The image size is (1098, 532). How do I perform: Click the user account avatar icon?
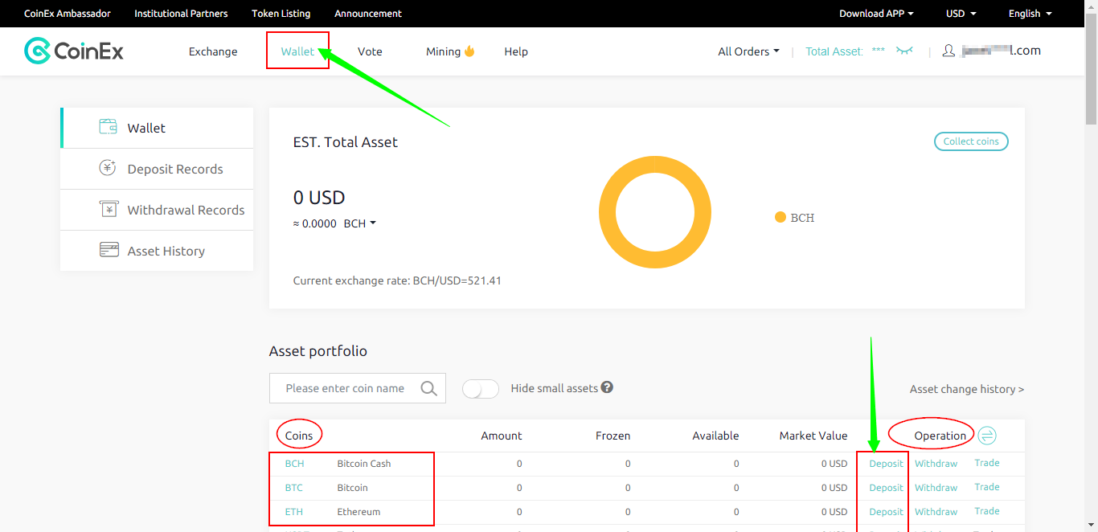coord(948,51)
